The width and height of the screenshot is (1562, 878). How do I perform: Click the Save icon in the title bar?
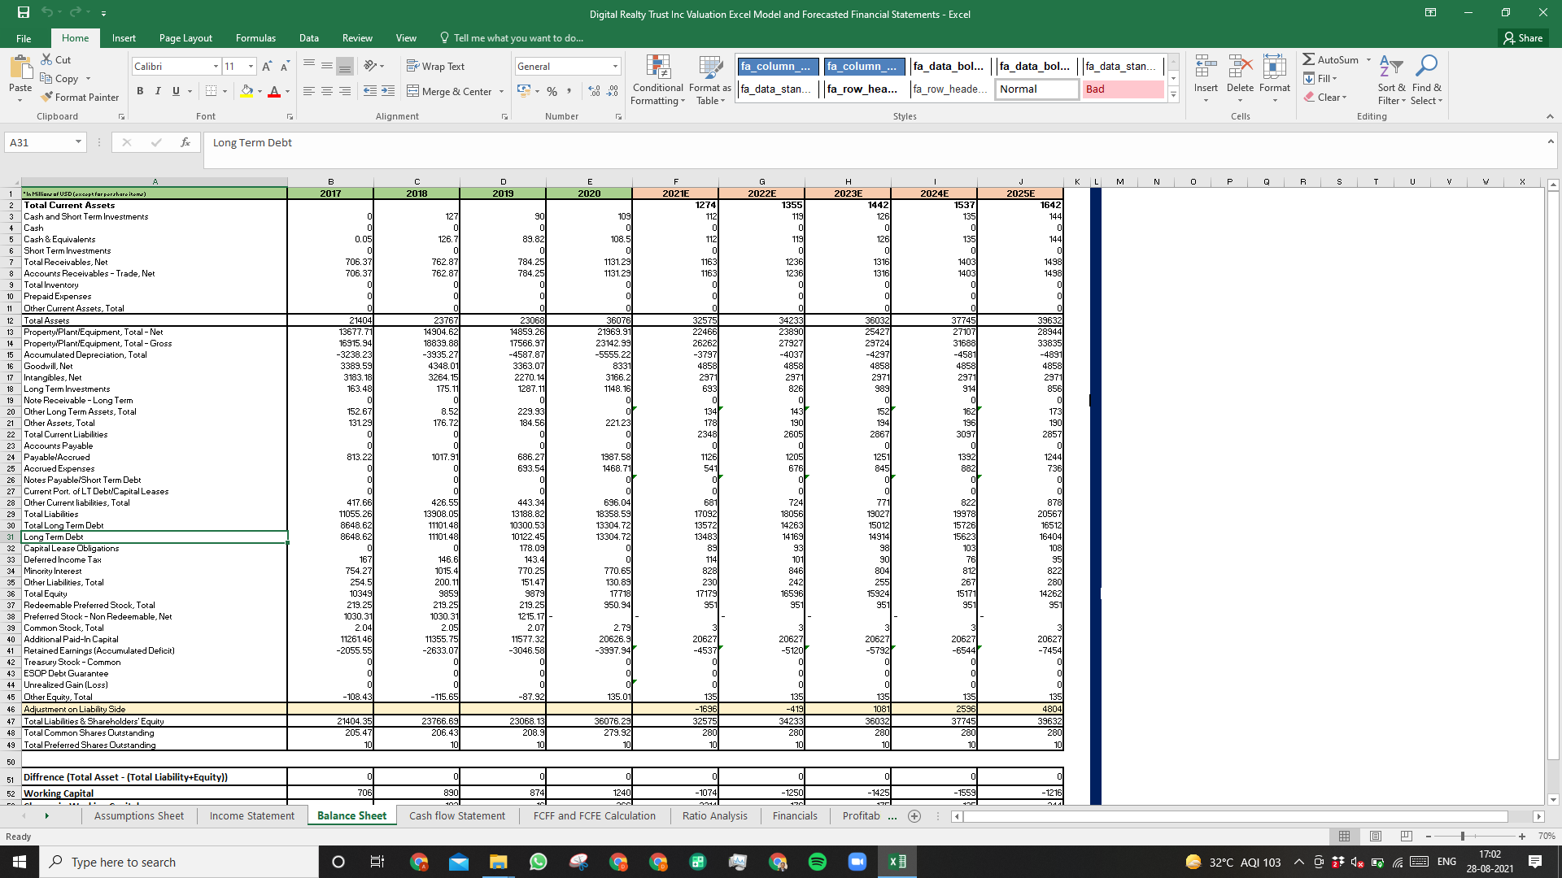click(24, 13)
